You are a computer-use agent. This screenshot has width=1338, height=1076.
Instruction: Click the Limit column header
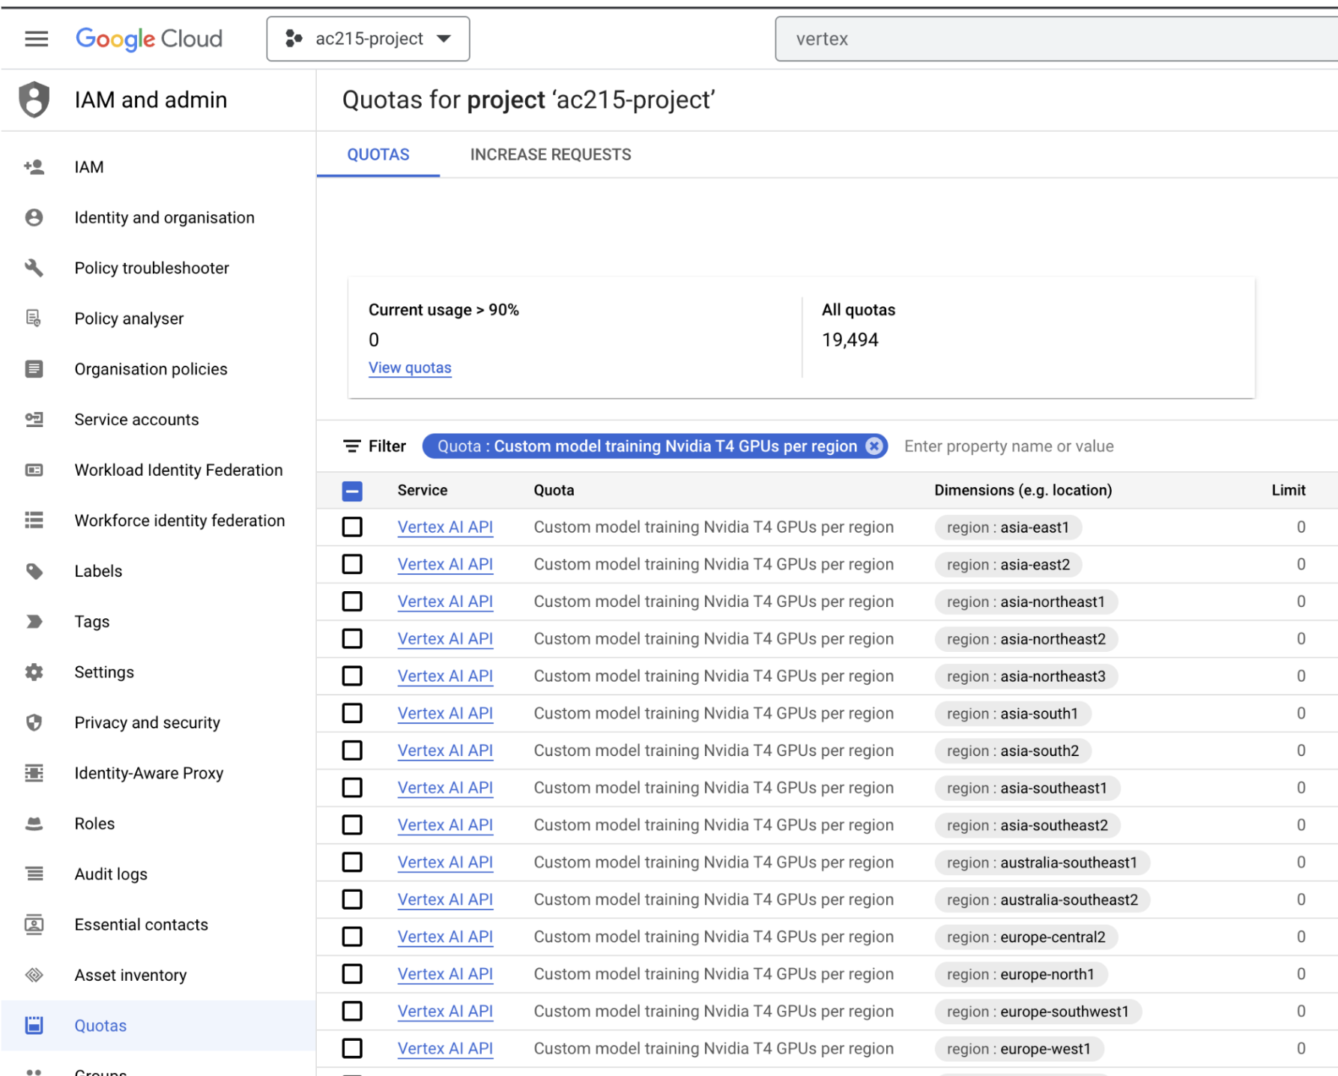1288,490
